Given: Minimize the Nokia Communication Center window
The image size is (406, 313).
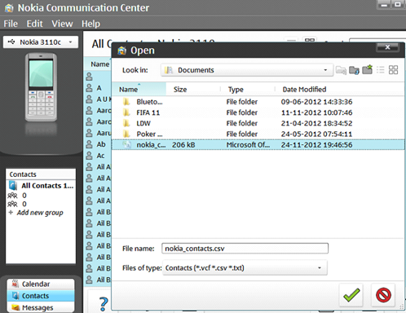Looking at the screenshot, I should tap(384, 4).
